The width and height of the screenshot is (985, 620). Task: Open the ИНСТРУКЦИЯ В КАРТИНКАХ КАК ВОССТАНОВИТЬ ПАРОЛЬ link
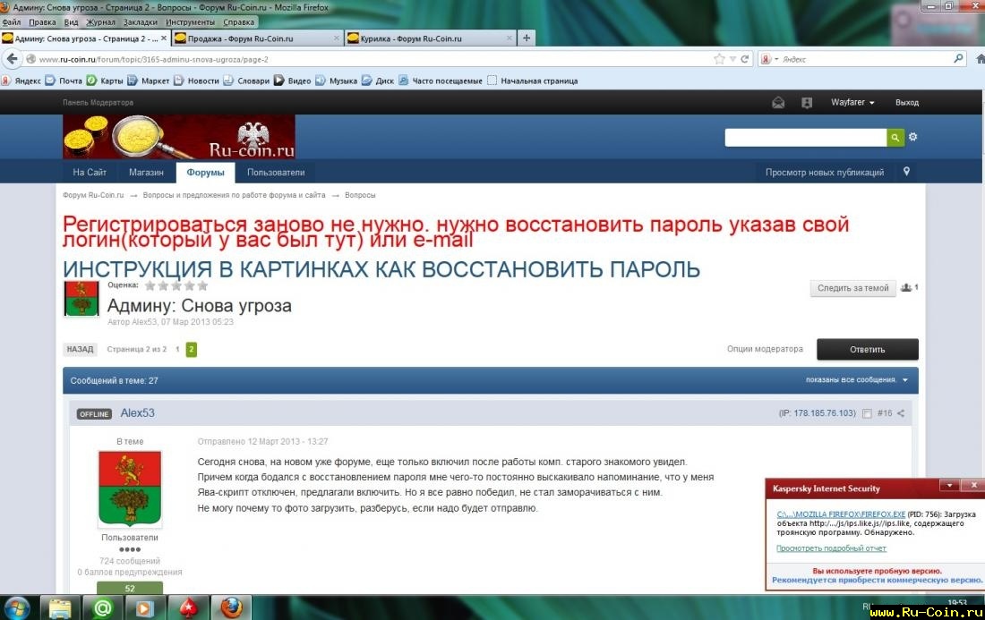click(x=381, y=269)
